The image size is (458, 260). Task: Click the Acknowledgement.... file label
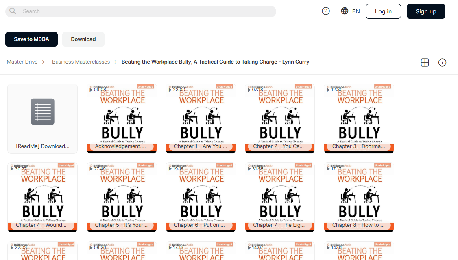pyautogui.click(x=120, y=146)
